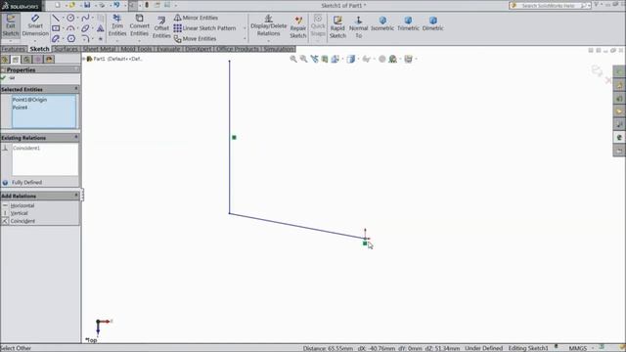Image resolution: width=626 pixels, height=352 pixels.
Task: Click the Exit Sketch button
Action: tap(11, 26)
